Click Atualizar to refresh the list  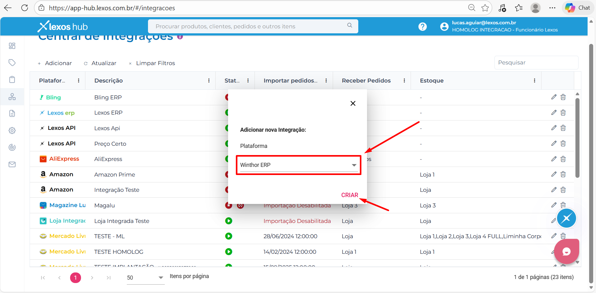(100, 63)
